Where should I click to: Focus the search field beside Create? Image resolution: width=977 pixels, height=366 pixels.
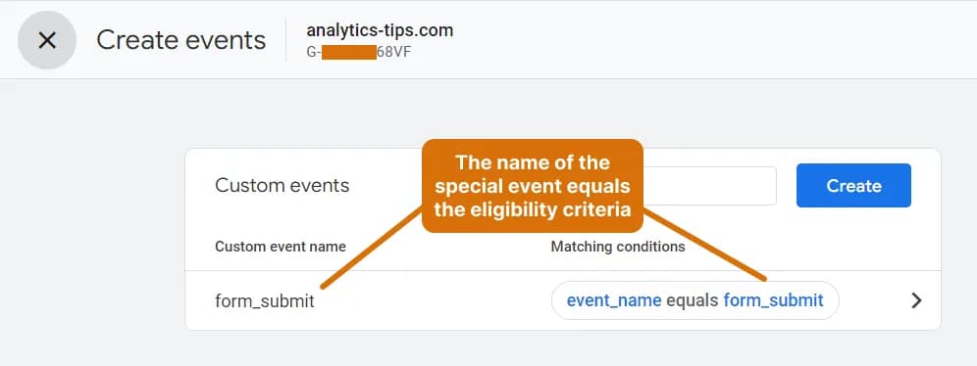point(709,186)
